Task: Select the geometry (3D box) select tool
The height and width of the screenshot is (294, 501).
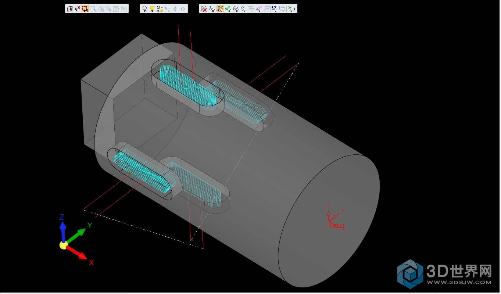Action: pyautogui.click(x=70, y=9)
